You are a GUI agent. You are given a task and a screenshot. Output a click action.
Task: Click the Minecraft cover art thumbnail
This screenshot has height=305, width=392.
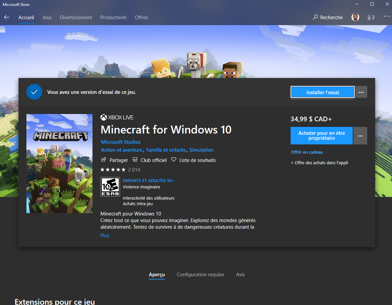click(59, 164)
